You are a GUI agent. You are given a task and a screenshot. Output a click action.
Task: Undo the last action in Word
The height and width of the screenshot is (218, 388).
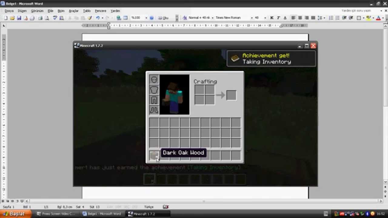click(x=98, y=18)
